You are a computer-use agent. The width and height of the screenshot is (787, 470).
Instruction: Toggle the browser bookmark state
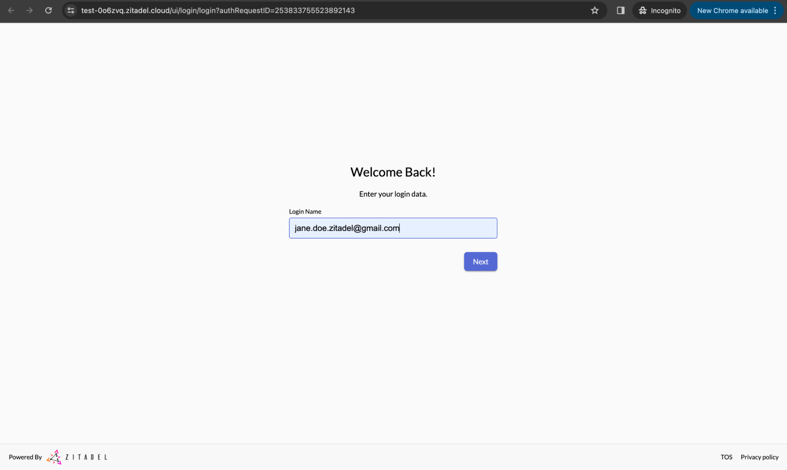(594, 10)
